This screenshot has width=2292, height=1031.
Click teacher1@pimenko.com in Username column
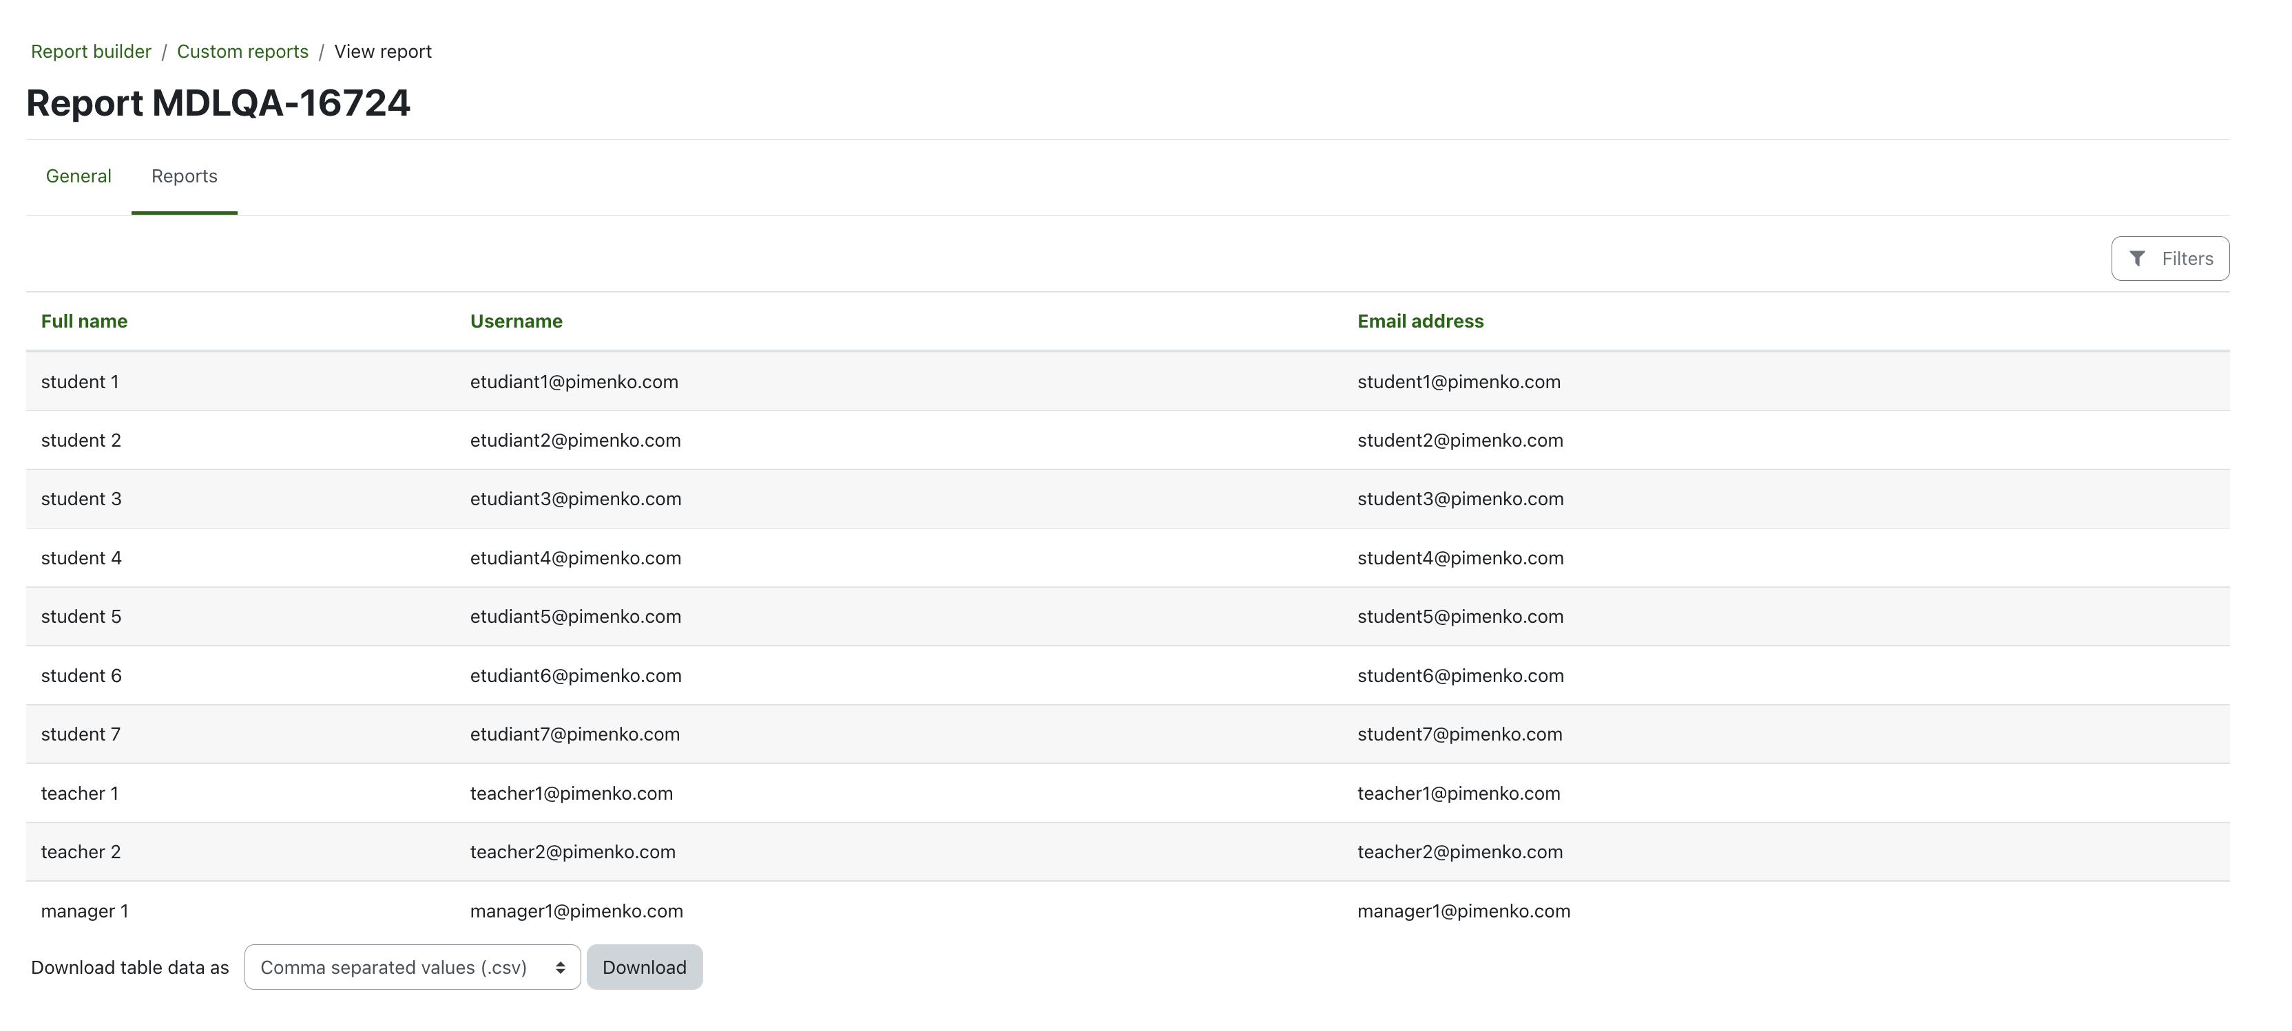[x=571, y=793]
